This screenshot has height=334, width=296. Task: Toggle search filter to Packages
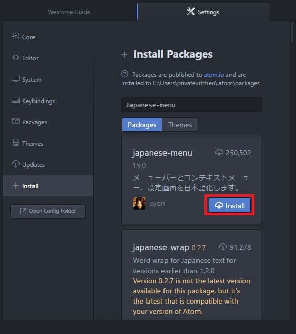click(142, 125)
